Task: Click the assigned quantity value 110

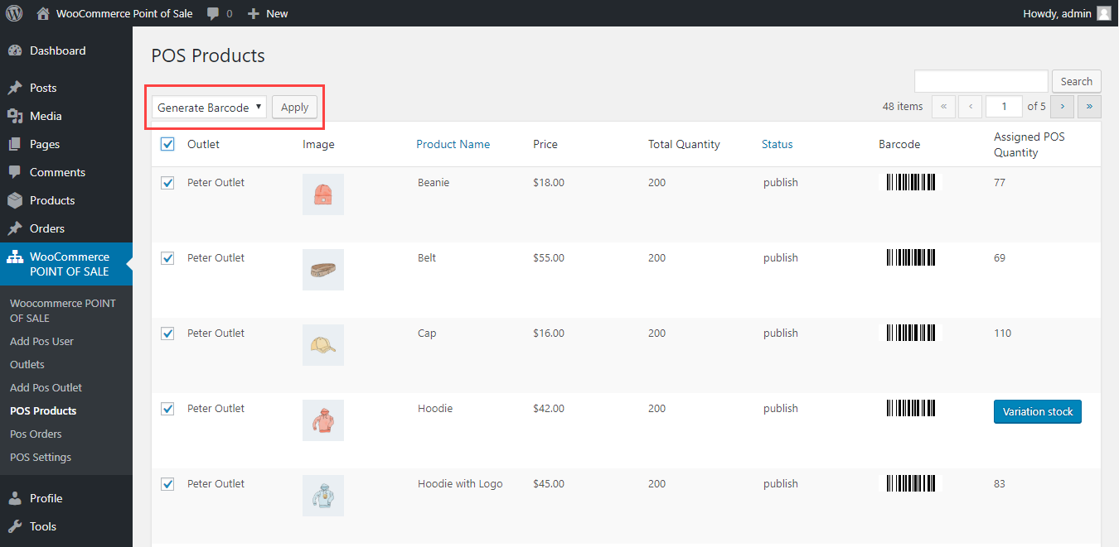Action: click(x=1002, y=333)
